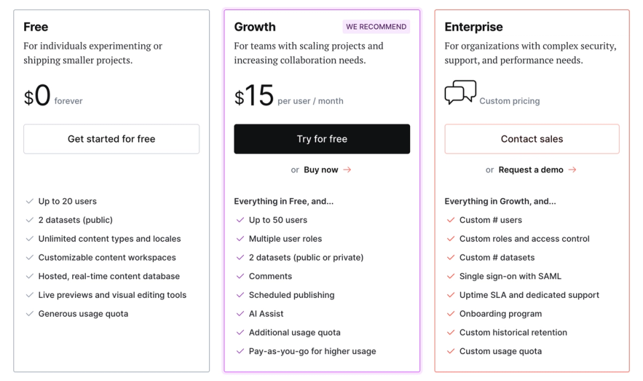Viewport: 643px width, 381px height.
Task: Click the $15 per user price
Action: (255, 96)
